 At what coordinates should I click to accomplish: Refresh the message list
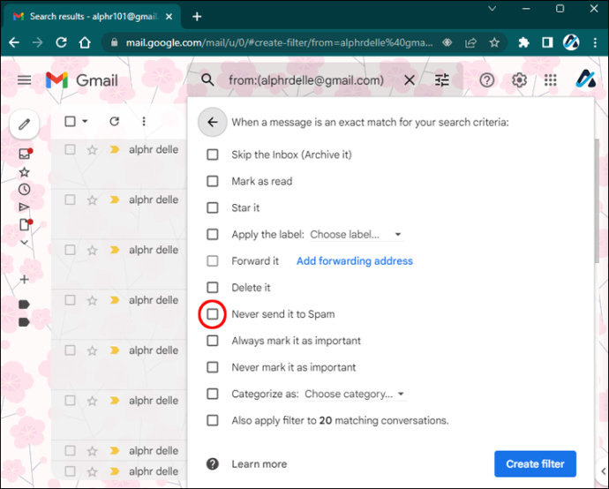point(114,122)
